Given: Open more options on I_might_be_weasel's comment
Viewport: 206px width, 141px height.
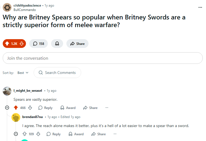Looking at the screenshot, I should click(x=107, y=108).
